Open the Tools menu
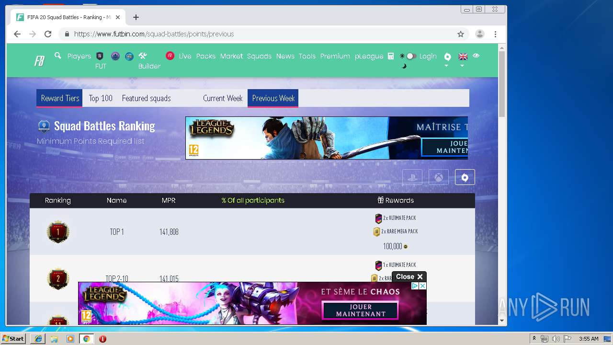613x345 pixels. (307, 56)
